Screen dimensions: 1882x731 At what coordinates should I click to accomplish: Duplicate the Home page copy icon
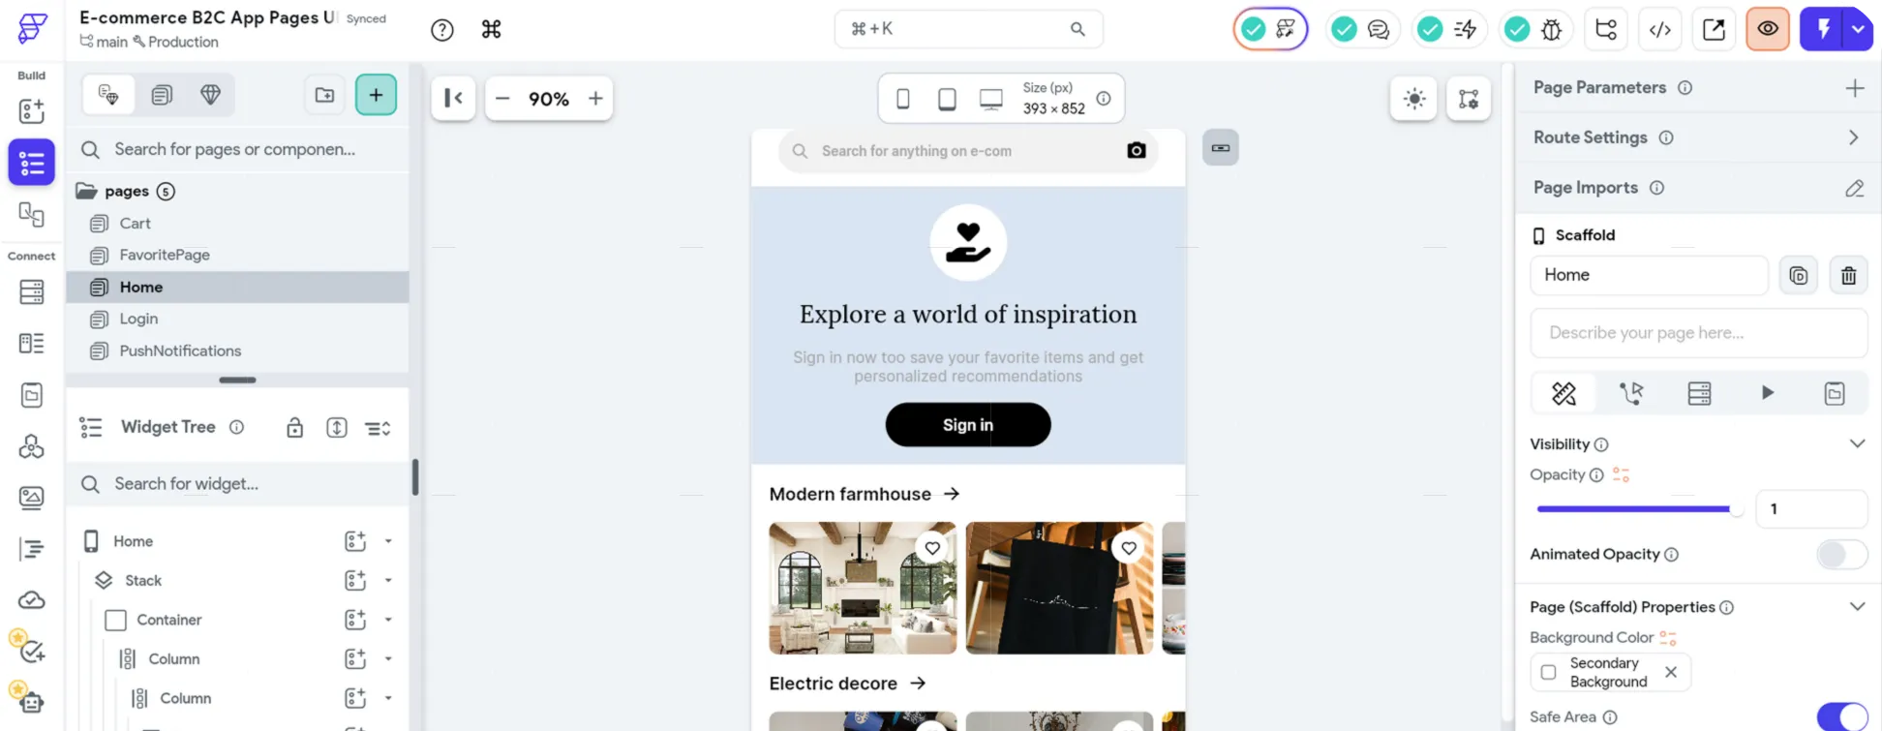point(1799,276)
